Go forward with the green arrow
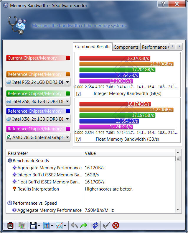Screen dimensions: 188x233 84,225
